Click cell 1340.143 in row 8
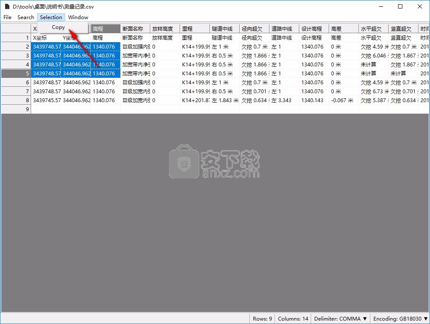The image size is (430, 324). [x=314, y=100]
